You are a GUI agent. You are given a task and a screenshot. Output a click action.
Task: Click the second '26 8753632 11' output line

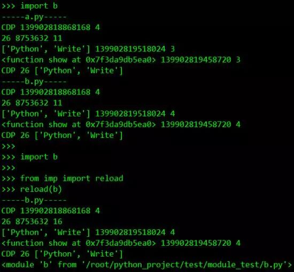click(x=32, y=103)
